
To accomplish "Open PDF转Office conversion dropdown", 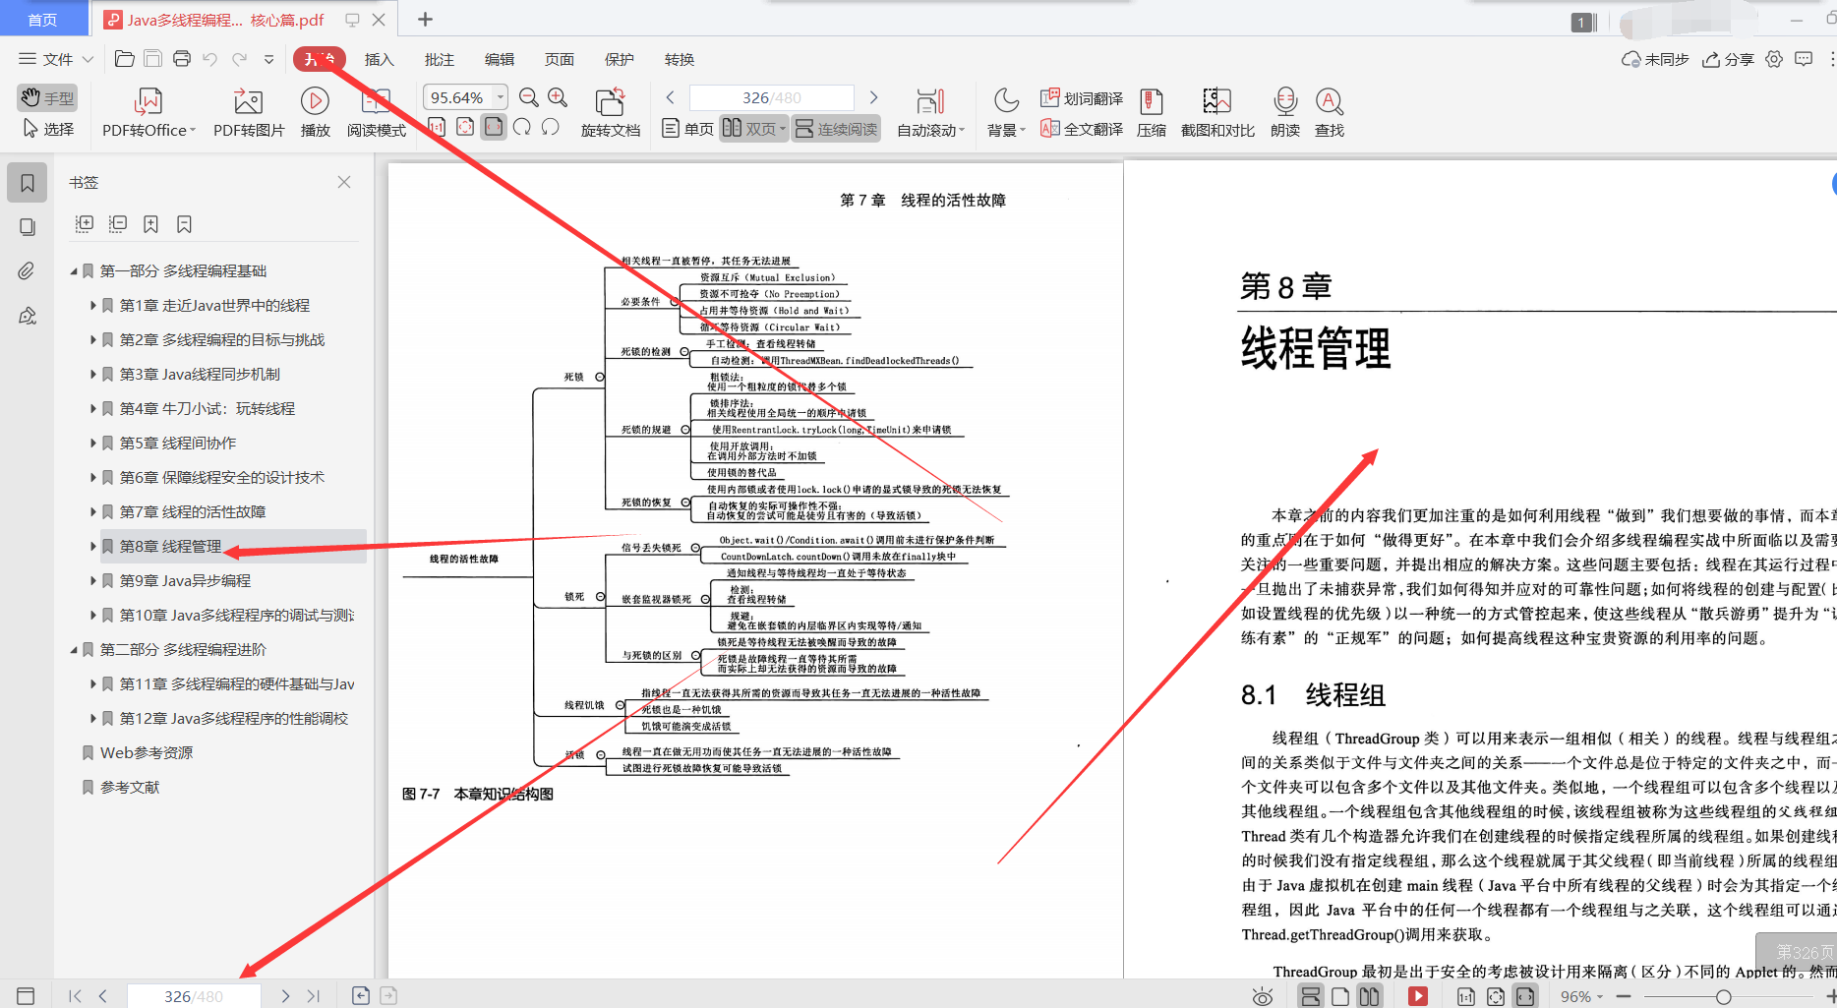I will coord(148,113).
